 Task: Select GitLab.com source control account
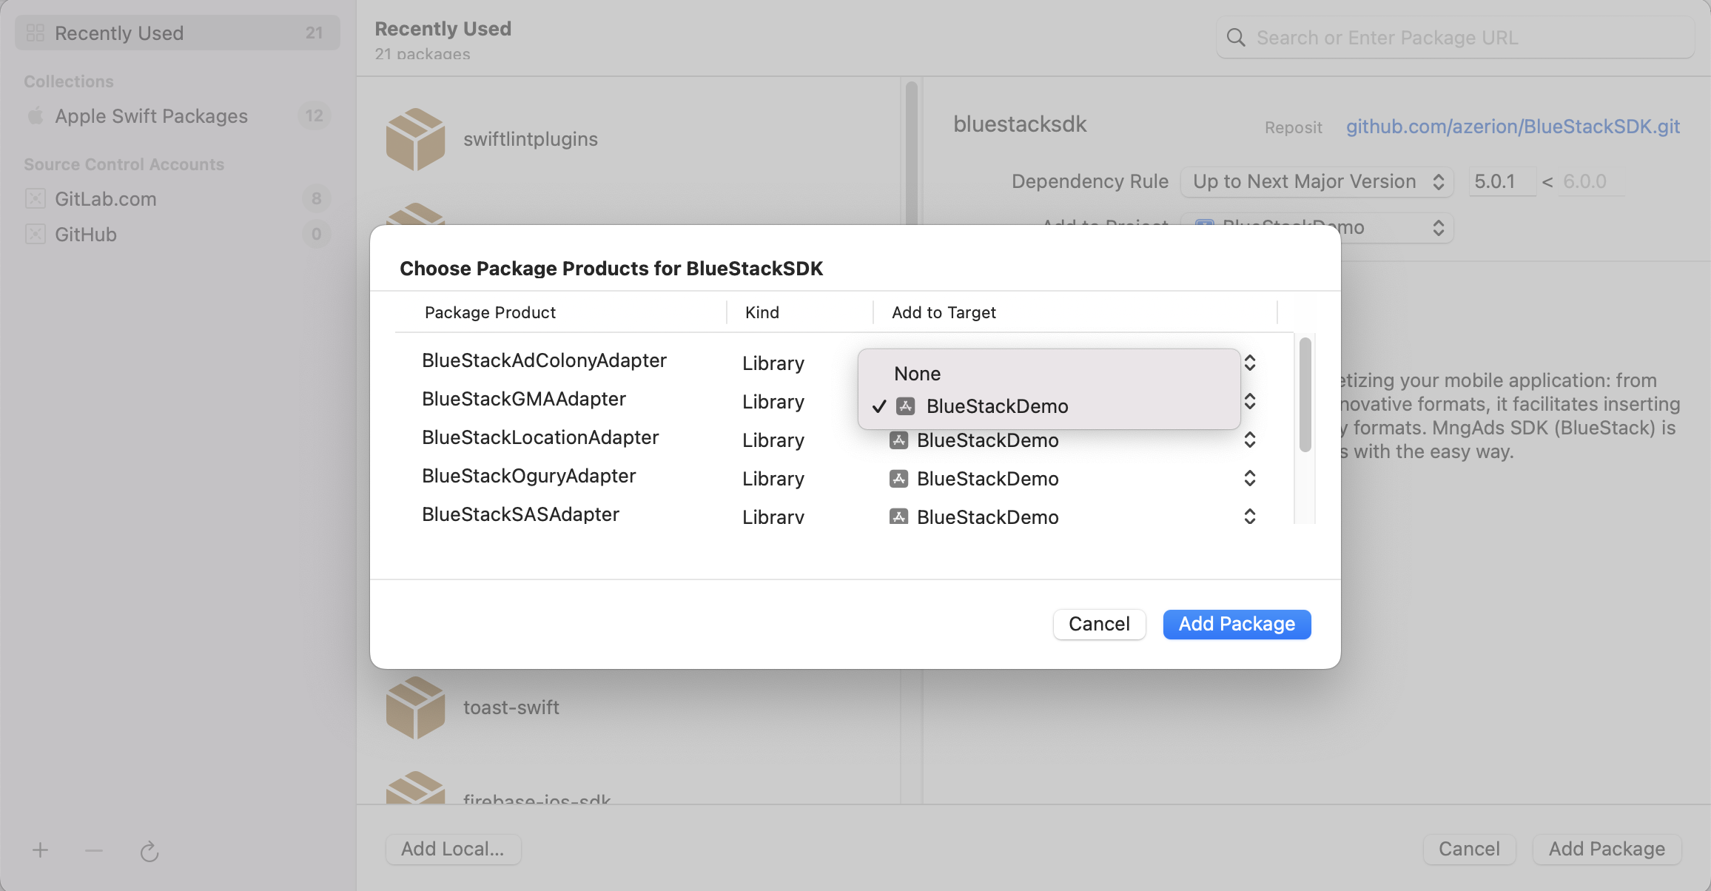(178, 198)
